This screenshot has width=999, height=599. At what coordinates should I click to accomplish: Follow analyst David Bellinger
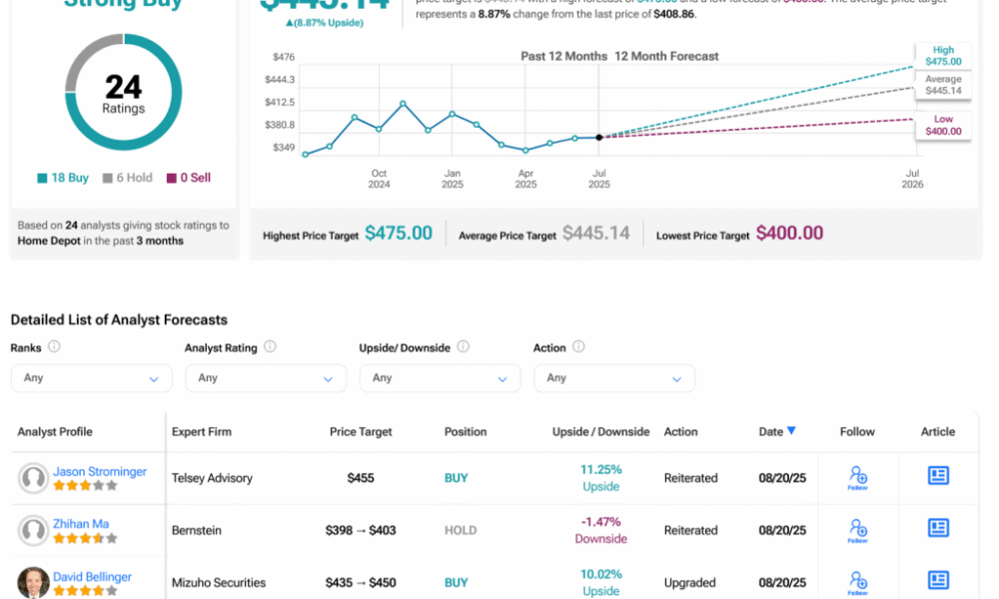857,582
